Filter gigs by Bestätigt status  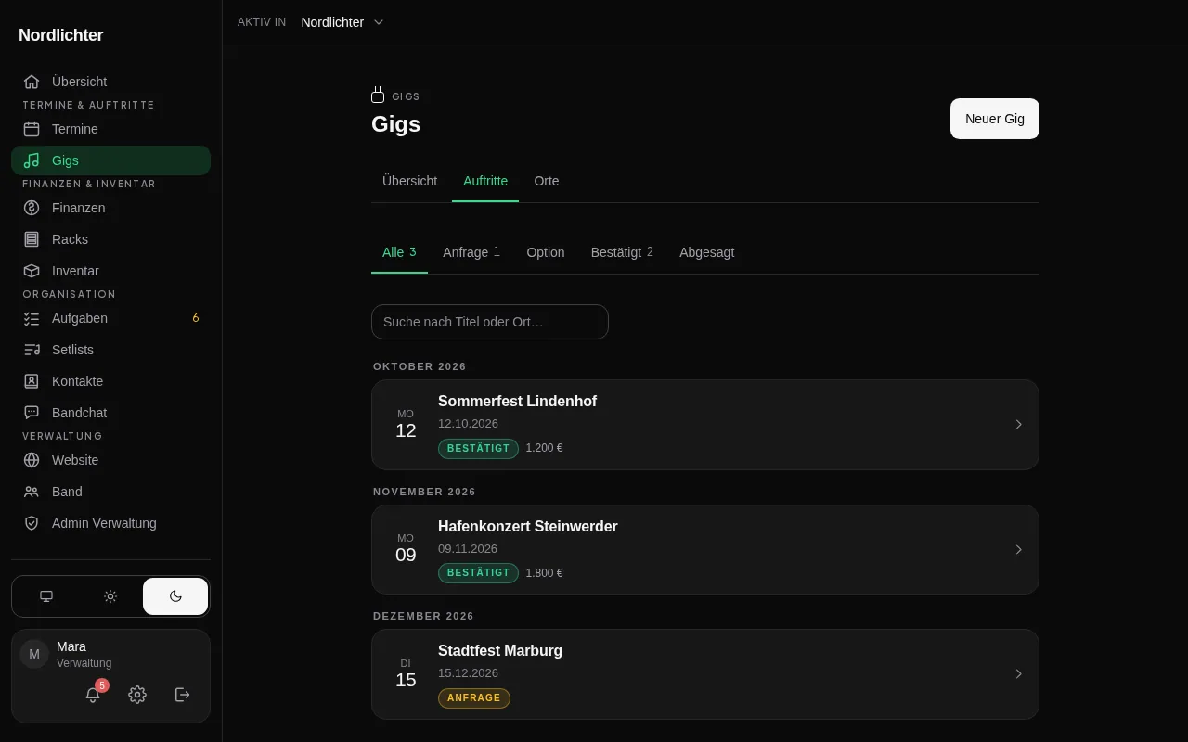point(622,252)
